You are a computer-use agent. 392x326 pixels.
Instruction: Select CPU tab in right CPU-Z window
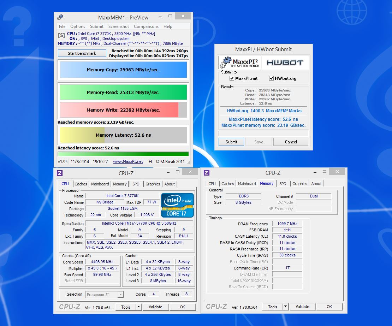coord(212,184)
